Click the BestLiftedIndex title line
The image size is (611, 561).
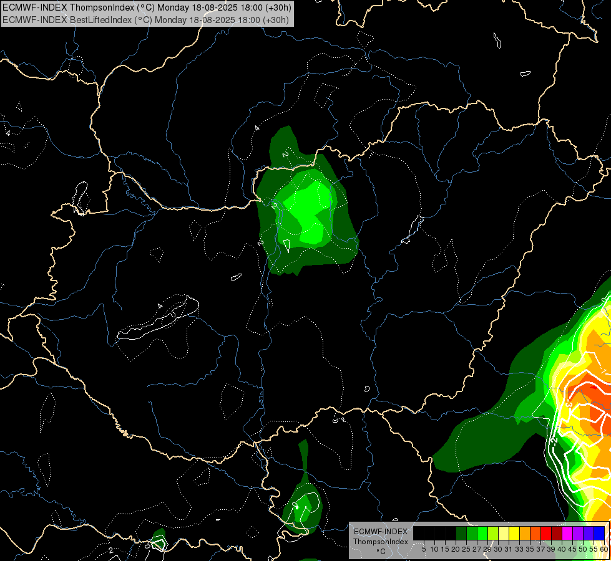tap(146, 19)
